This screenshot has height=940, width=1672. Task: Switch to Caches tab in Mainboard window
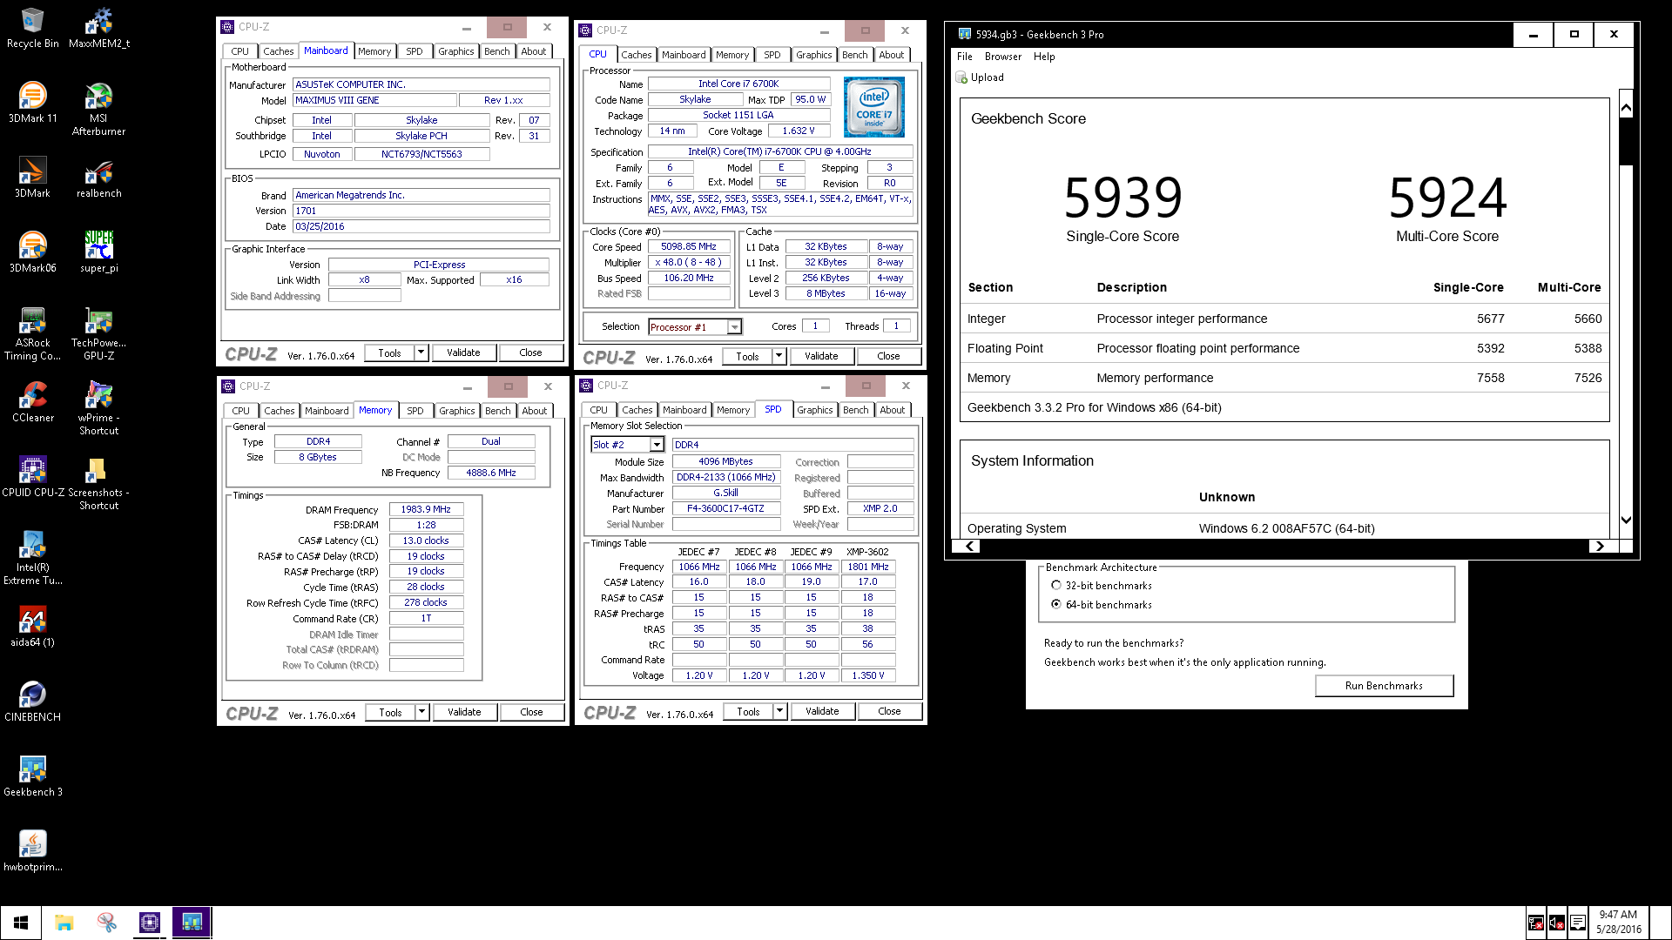(279, 51)
